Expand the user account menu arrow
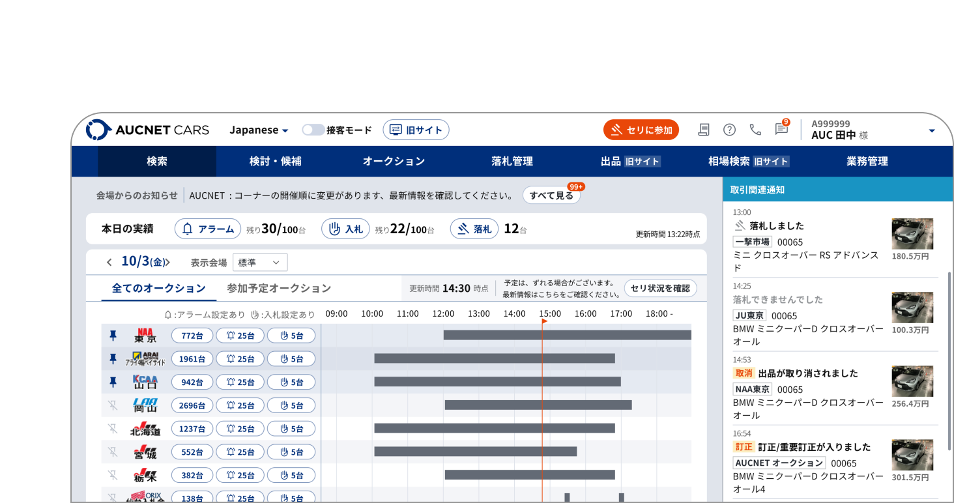Screen dimensions: 954x503 (931, 131)
